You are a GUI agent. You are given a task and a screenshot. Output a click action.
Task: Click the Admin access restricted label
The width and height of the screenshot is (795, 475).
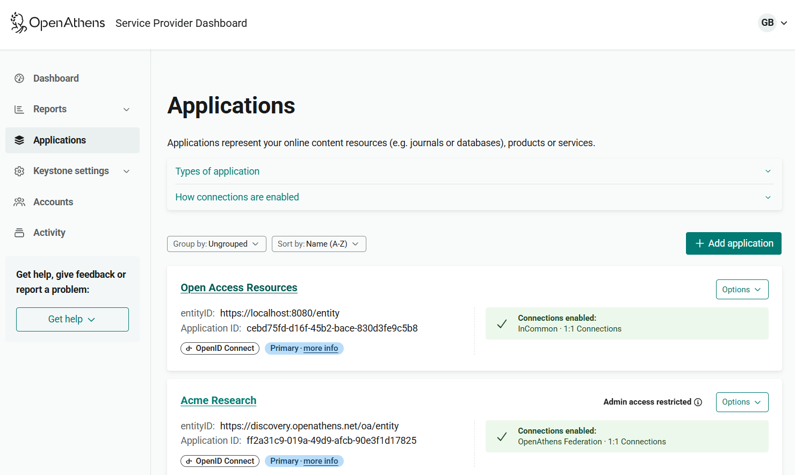tap(647, 402)
